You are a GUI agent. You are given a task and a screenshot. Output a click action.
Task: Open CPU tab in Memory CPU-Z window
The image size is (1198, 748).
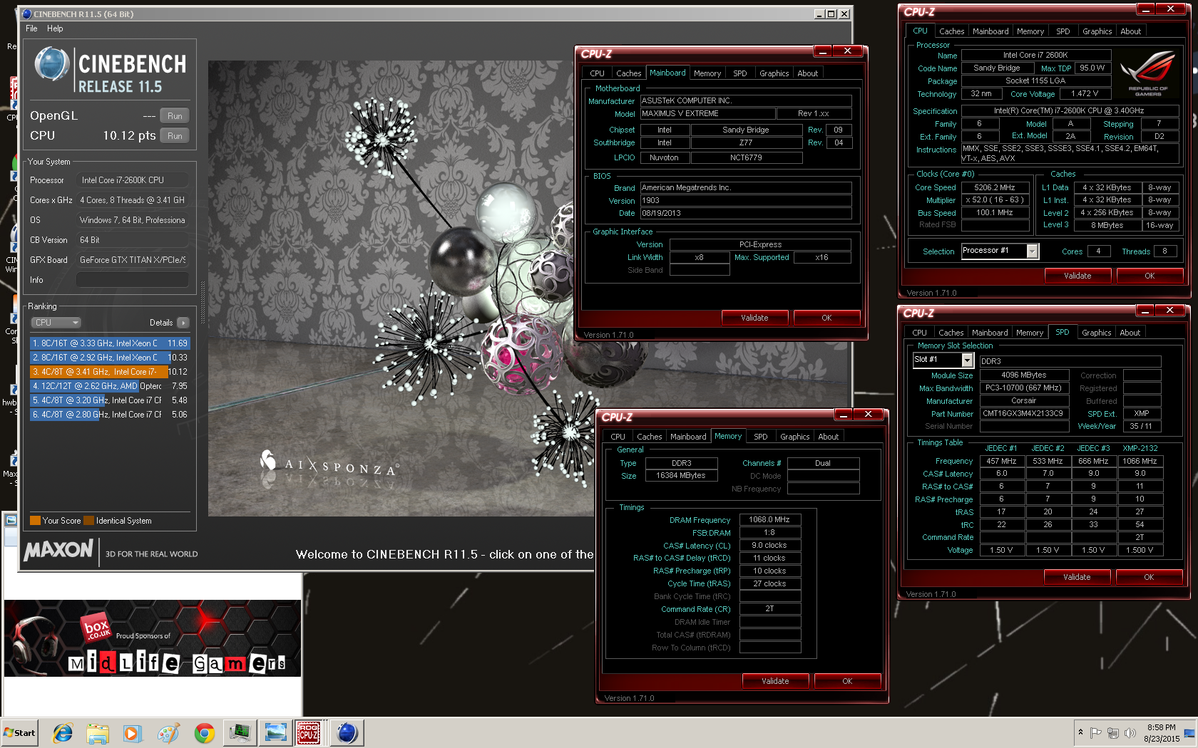(618, 437)
